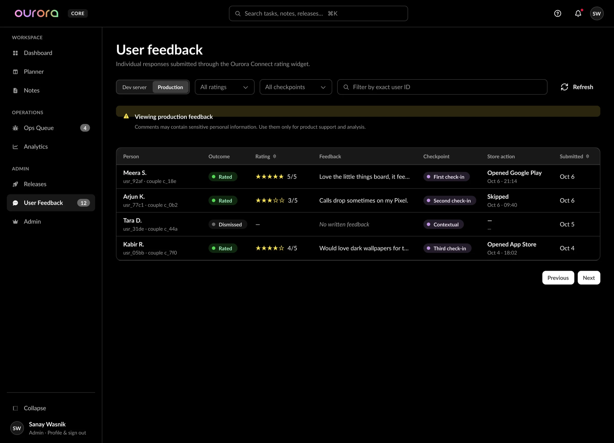
Task: Click the Refresh arrows icon
Action: coord(564,87)
